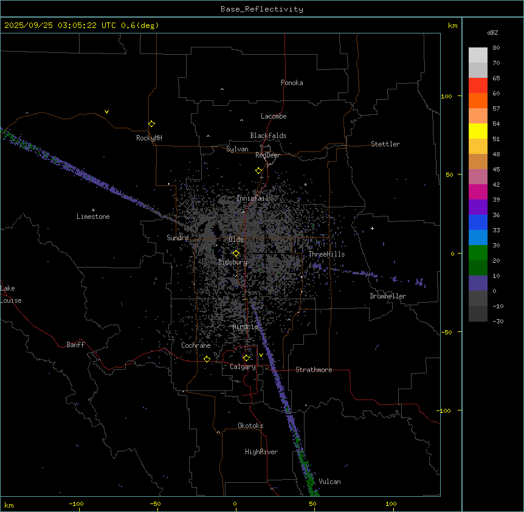Click the yellow diamond marker above Calgary
This screenshot has height=512, width=524.
(x=246, y=358)
